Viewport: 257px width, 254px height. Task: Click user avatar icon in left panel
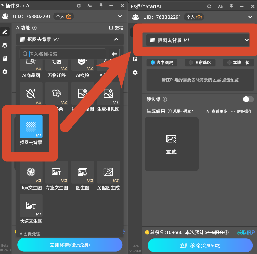[5, 16]
